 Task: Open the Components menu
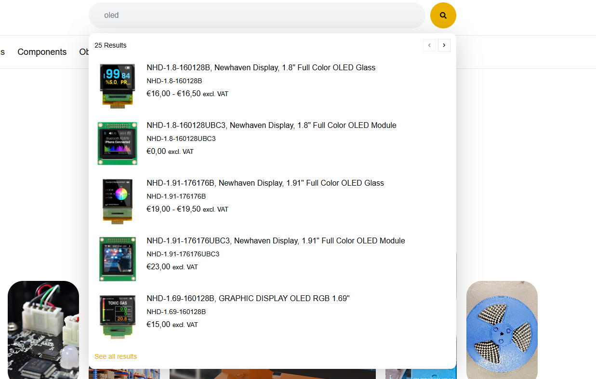[x=42, y=52]
